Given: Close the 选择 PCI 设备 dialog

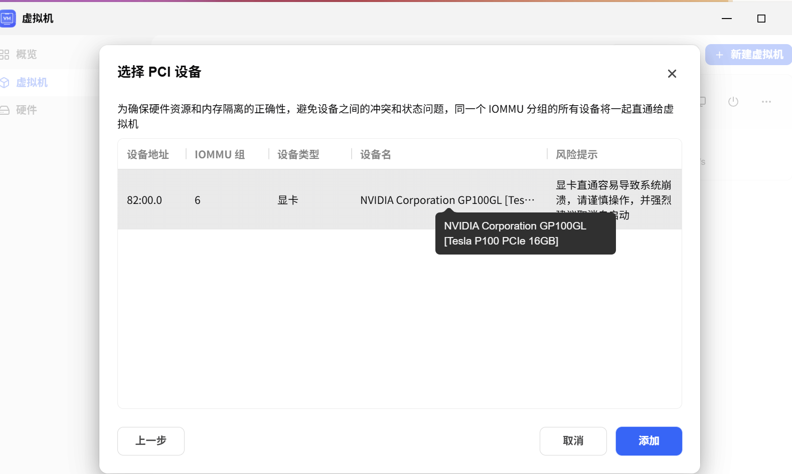Looking at the screenshot, I should 672,74.
